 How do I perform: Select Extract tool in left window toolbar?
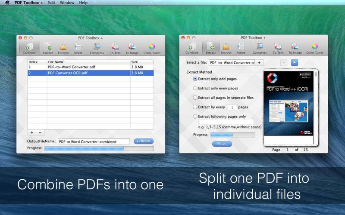(x=48, y=49)
